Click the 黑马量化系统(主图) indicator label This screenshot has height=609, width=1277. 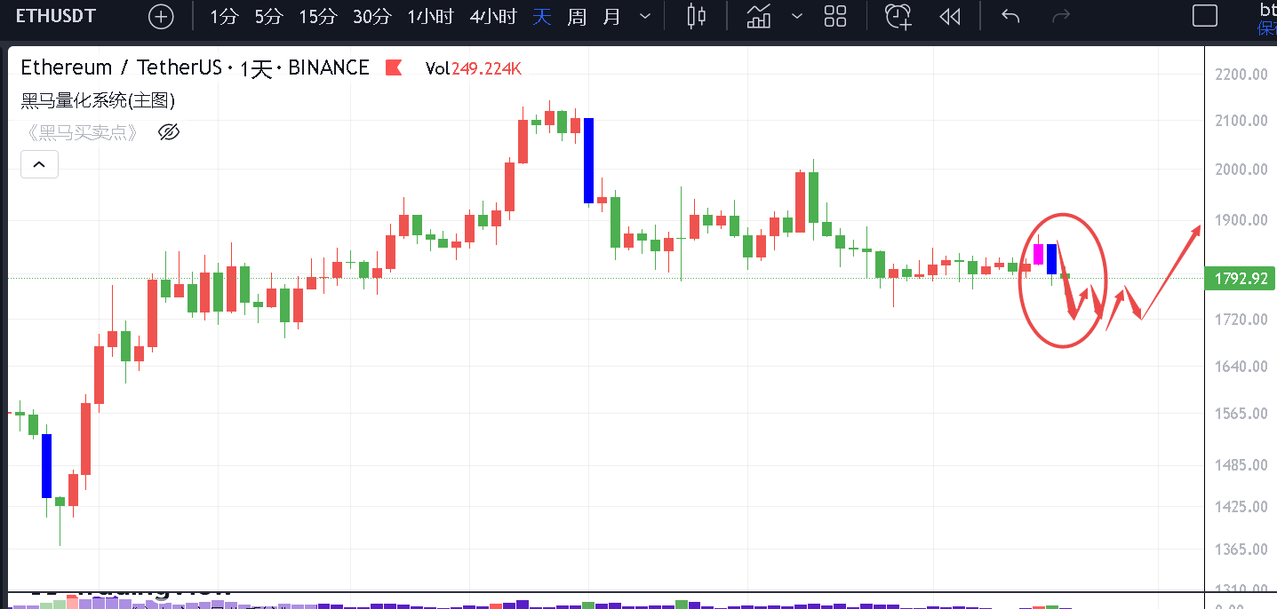coord(98,100)
